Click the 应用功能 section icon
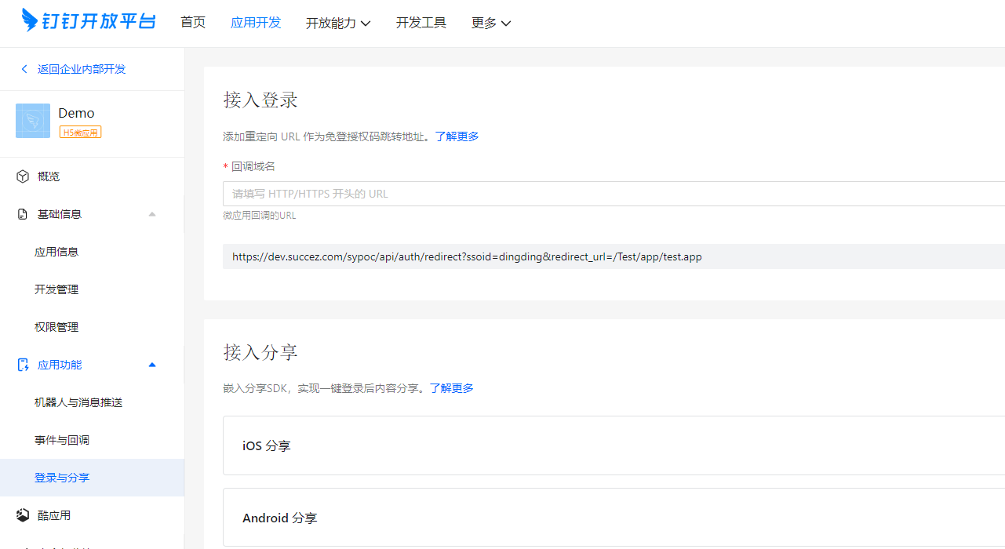 coord(23,364)
